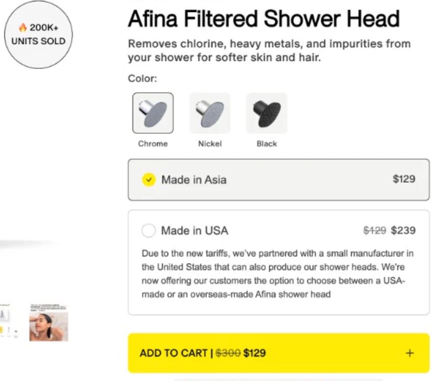Viewport: 439px width, 381px height.
Task: Click the Black label under swatch
Action: 267,144
